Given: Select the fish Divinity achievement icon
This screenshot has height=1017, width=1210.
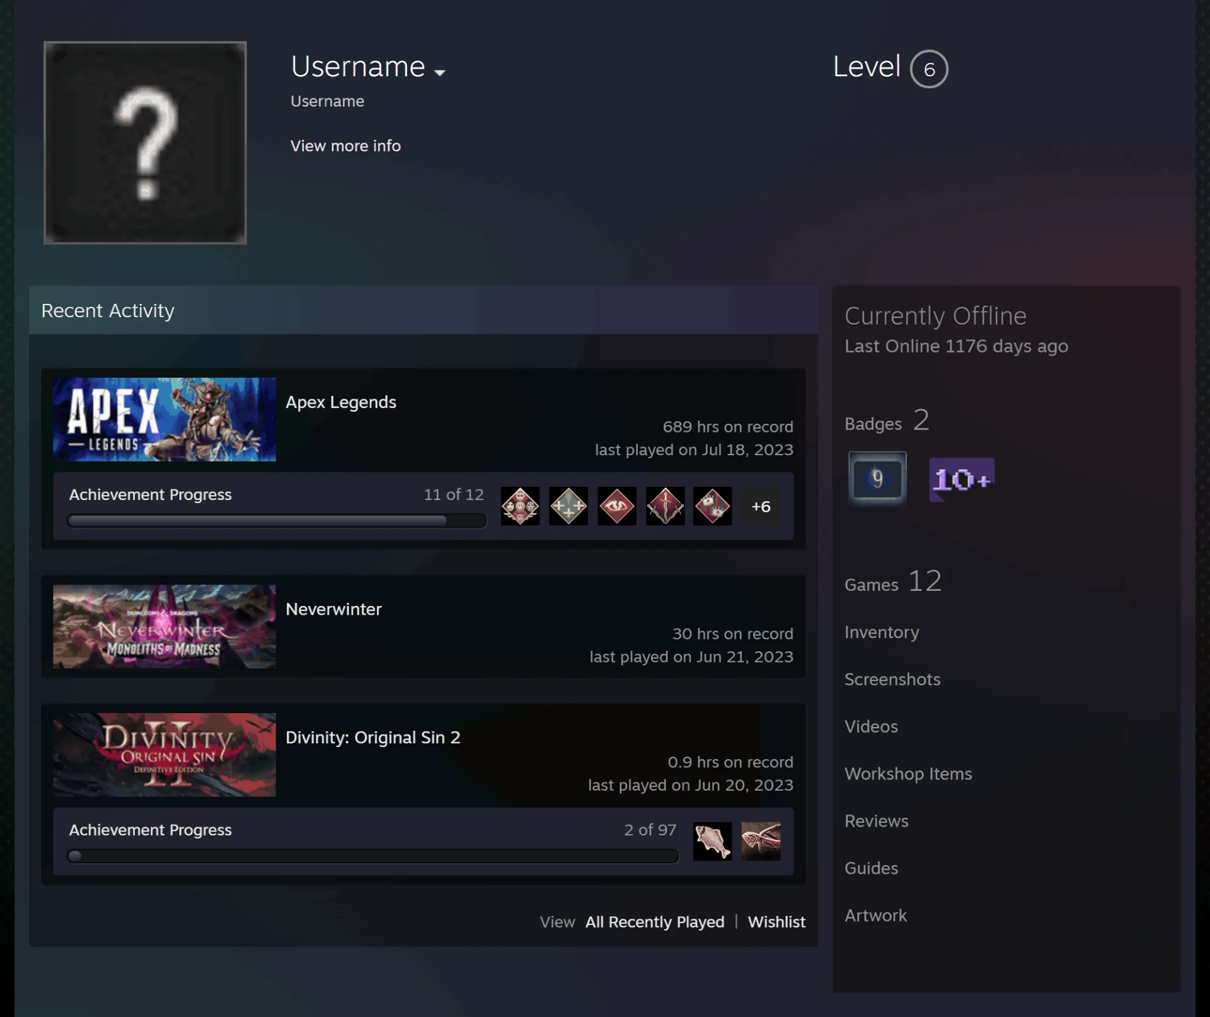Looking at the screenshot, I should coord(712,841).
